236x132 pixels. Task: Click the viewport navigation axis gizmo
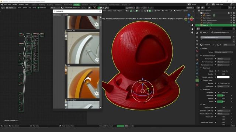189,18
